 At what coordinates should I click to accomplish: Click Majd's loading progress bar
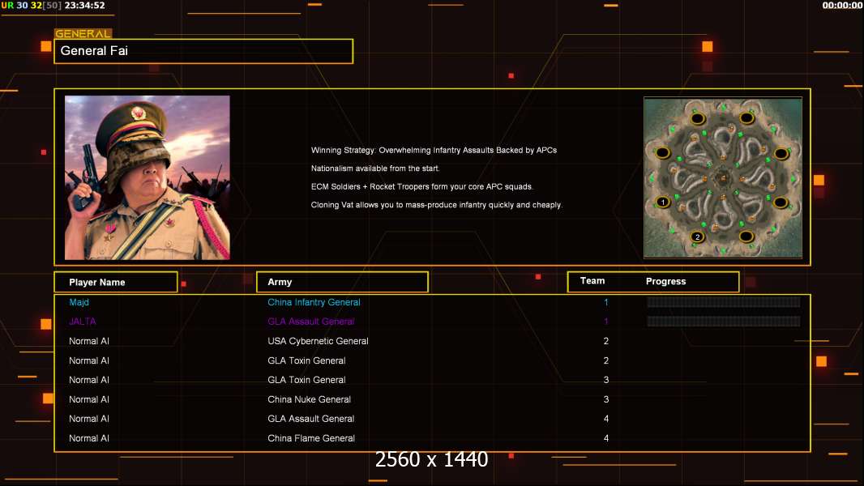(x=724, y=301)
